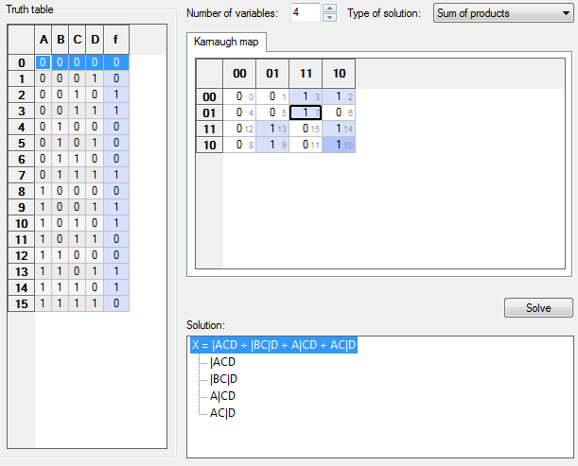Select truth table row header 15
The width and height of the screenshot is (578, 466).
click(22, 303)
